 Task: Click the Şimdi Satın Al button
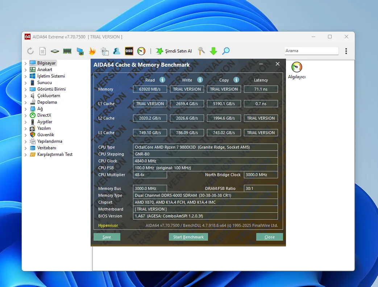point(174,51)
